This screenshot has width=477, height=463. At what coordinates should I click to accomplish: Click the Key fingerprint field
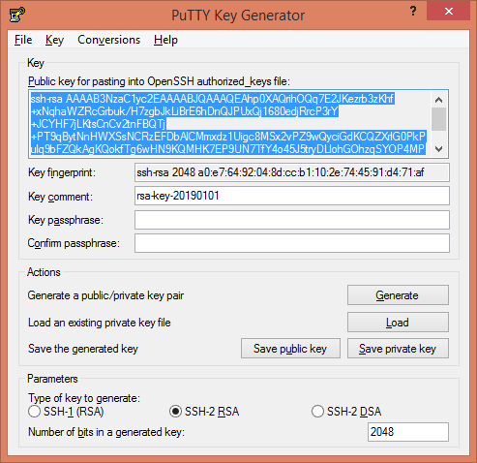(x=292, y=172)
